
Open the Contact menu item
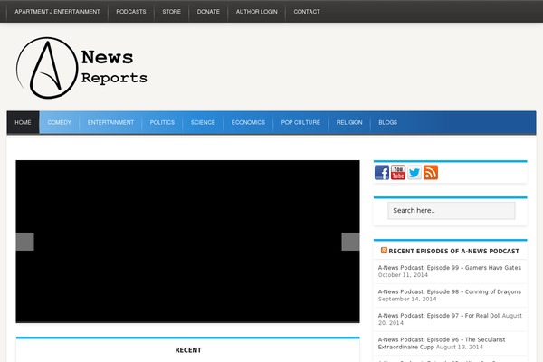(x=307, y=12)
